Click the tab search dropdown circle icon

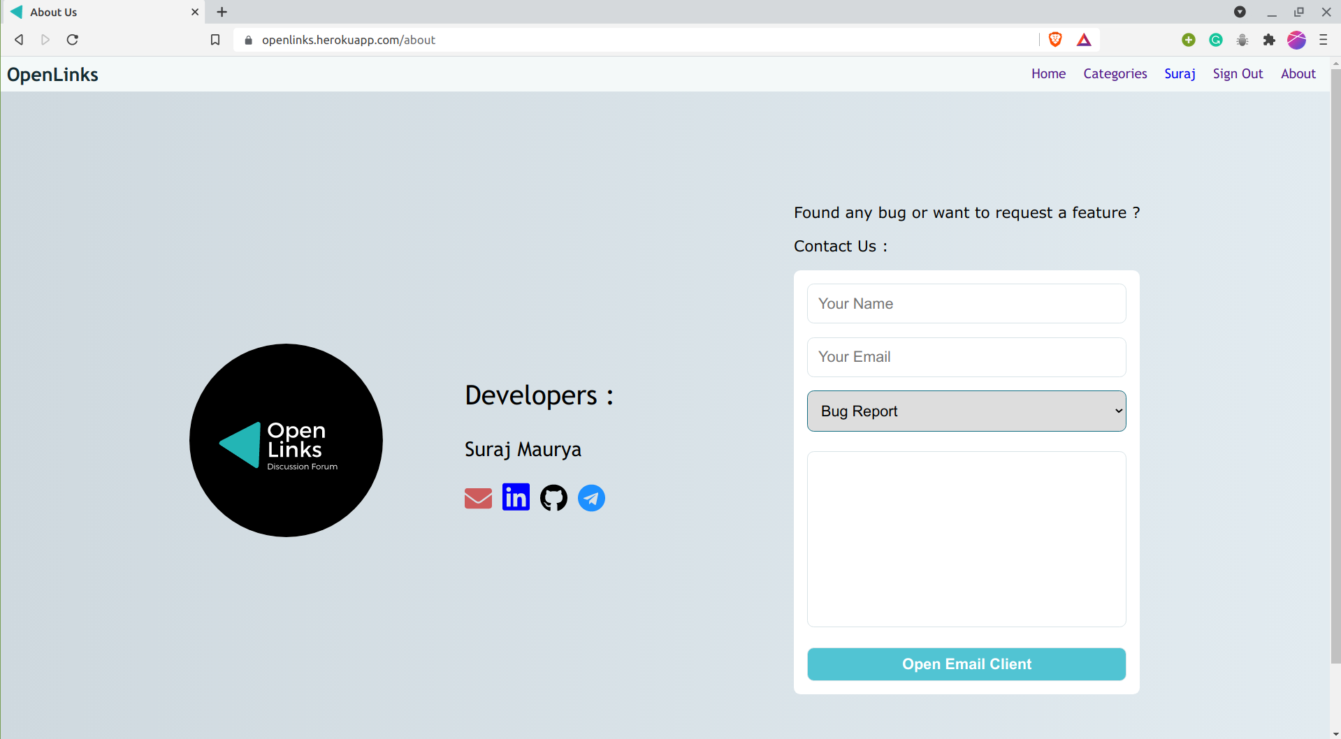point(1240,12)
